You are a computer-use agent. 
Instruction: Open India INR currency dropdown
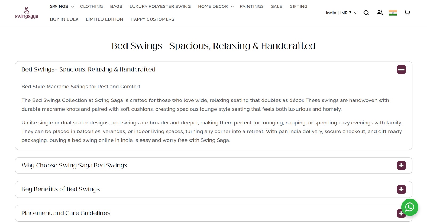341,13
